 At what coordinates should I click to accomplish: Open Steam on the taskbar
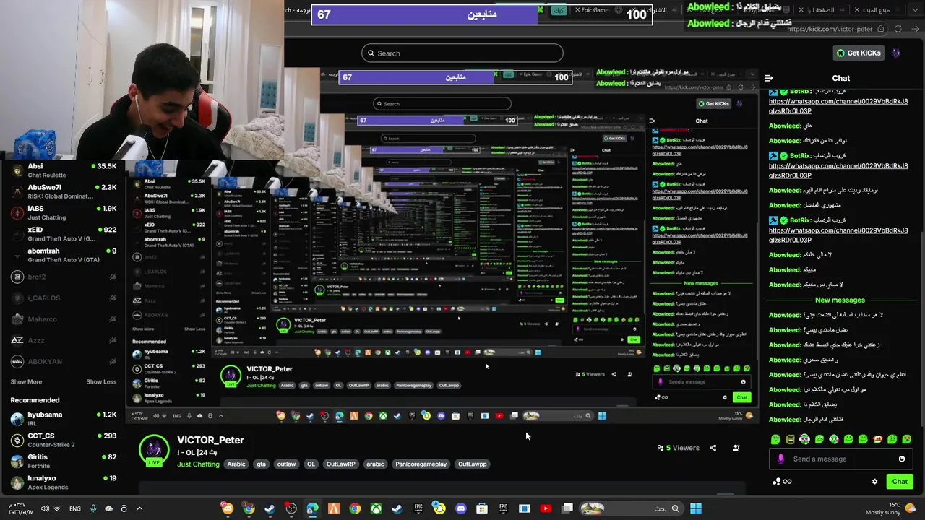click(x=270, y=508)
